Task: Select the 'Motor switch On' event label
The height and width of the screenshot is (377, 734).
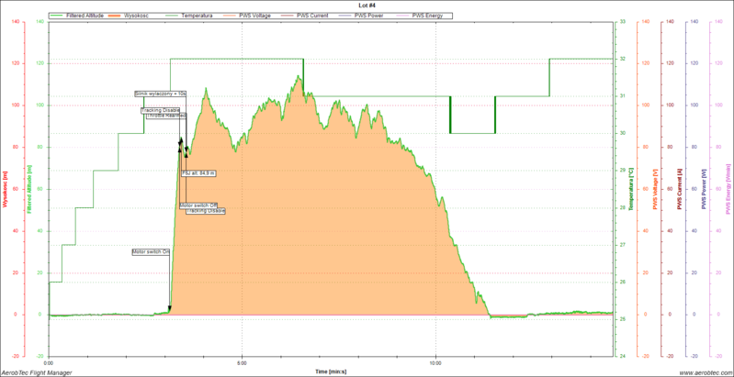Action: [151, 250]
